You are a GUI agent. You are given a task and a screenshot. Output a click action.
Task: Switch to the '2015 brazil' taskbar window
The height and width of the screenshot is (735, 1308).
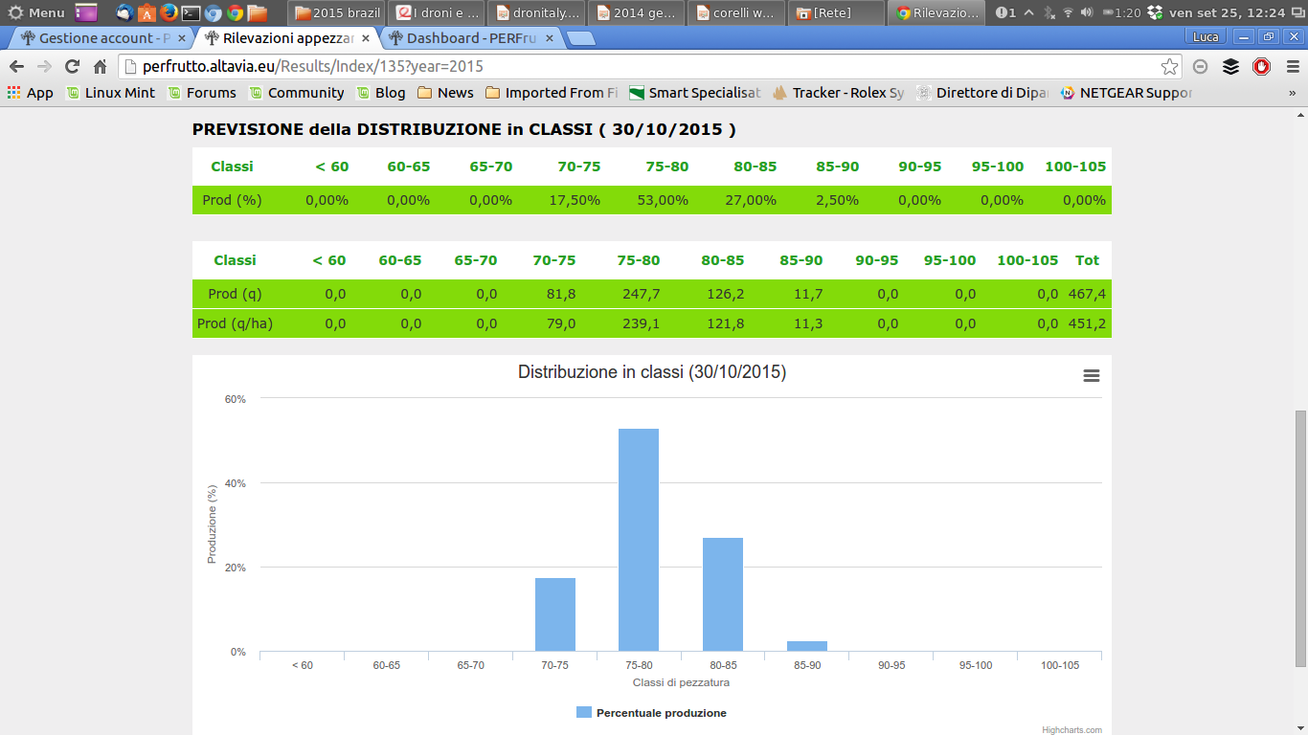pos(337,13)
